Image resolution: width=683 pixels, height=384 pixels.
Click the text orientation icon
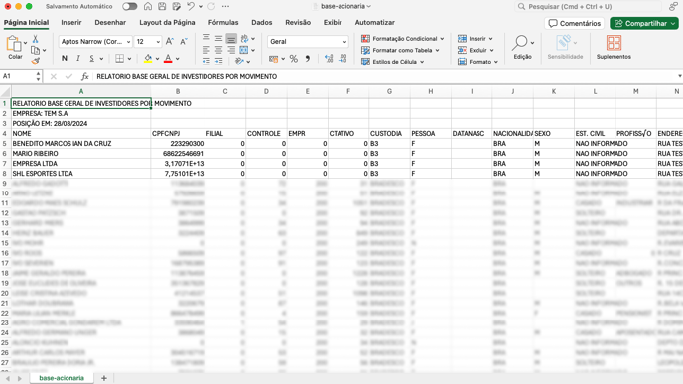(x=239, y=61)
